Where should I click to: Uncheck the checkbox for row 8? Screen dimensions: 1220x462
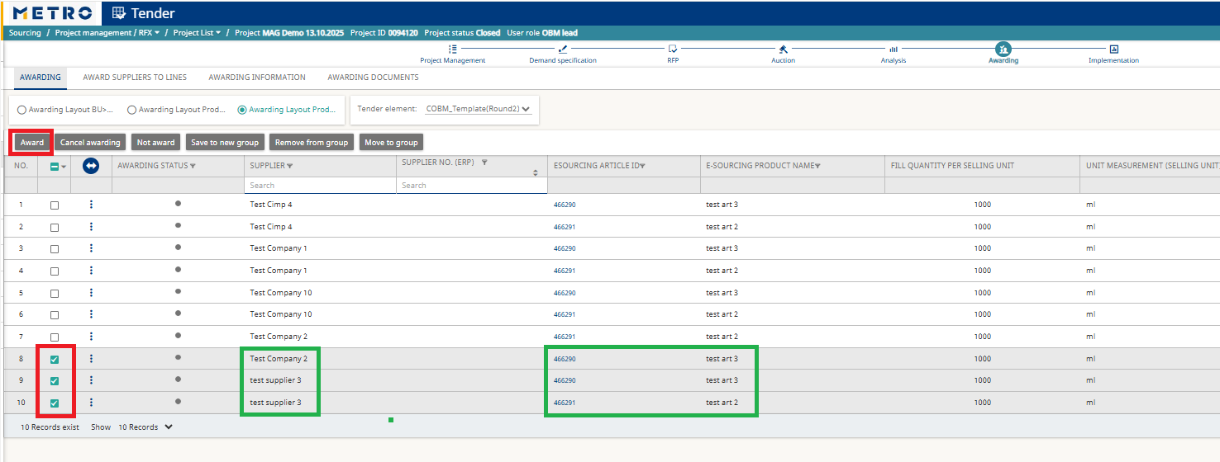click(x=55, y=360)
